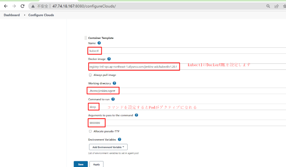Open help for Arguments to pass to the command
The width and height of the screenshot is (286, 167).
[x=136, y=115]
